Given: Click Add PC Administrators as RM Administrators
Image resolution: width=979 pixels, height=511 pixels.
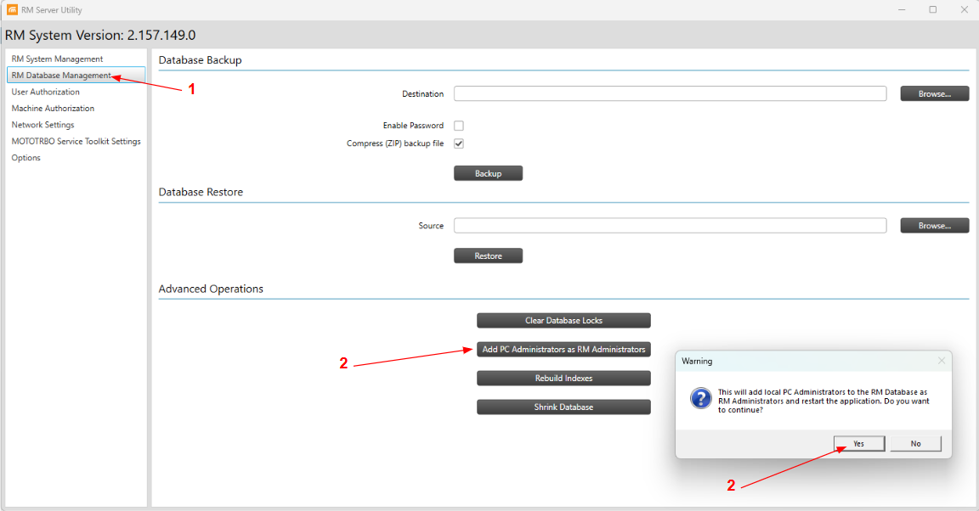Looking at the screenshot, I should [563, 350].
